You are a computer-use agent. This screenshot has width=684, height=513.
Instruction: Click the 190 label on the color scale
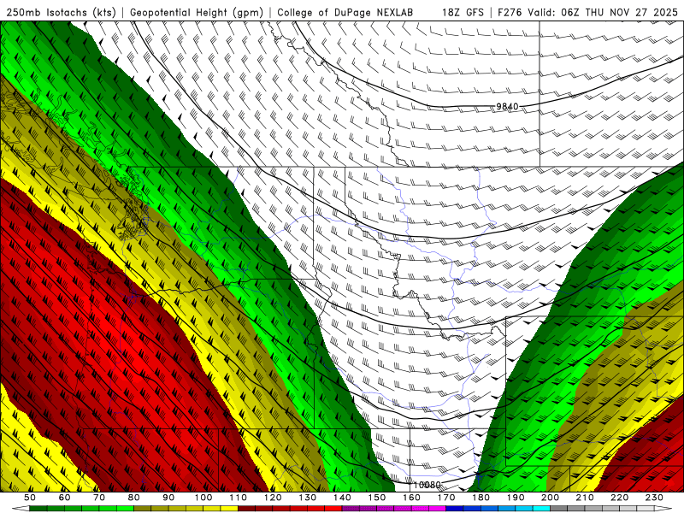516,498
